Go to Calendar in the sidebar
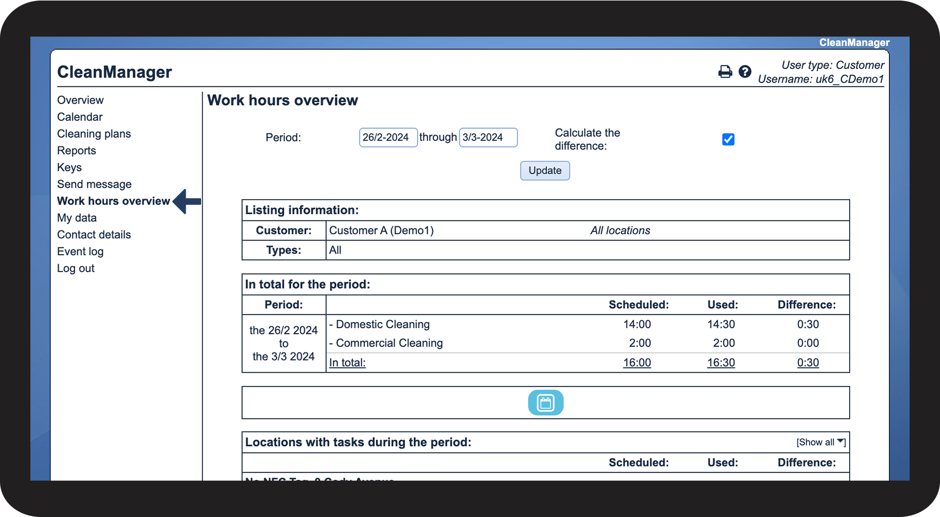The image size is (940, 517). tap(80, 117)
